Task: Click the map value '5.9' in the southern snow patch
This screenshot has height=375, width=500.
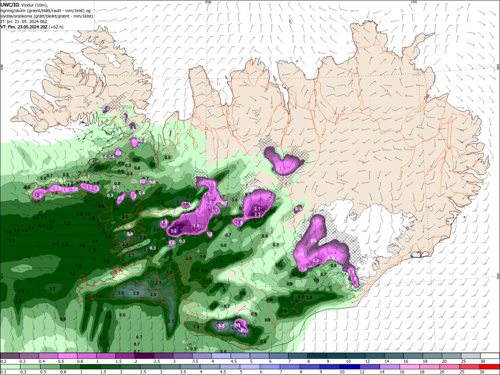Action: click(237, 325)
